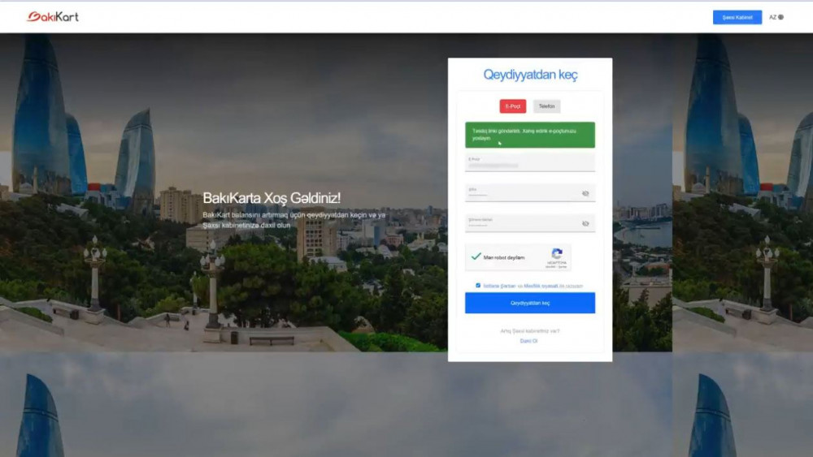The width and height of the screenshot is (813, 457).
Task: Open the Məxfilik siyasəti link
Action: click(x=541, y=286)
